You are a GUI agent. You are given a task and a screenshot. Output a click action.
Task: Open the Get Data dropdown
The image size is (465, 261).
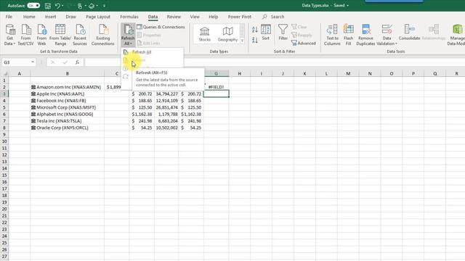point(9,35)
